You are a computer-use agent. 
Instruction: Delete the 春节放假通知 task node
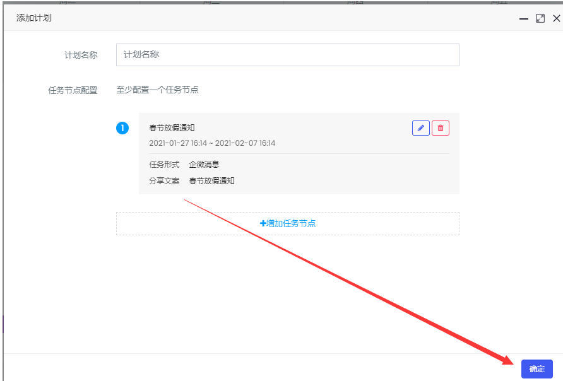[x=441, y=128]
